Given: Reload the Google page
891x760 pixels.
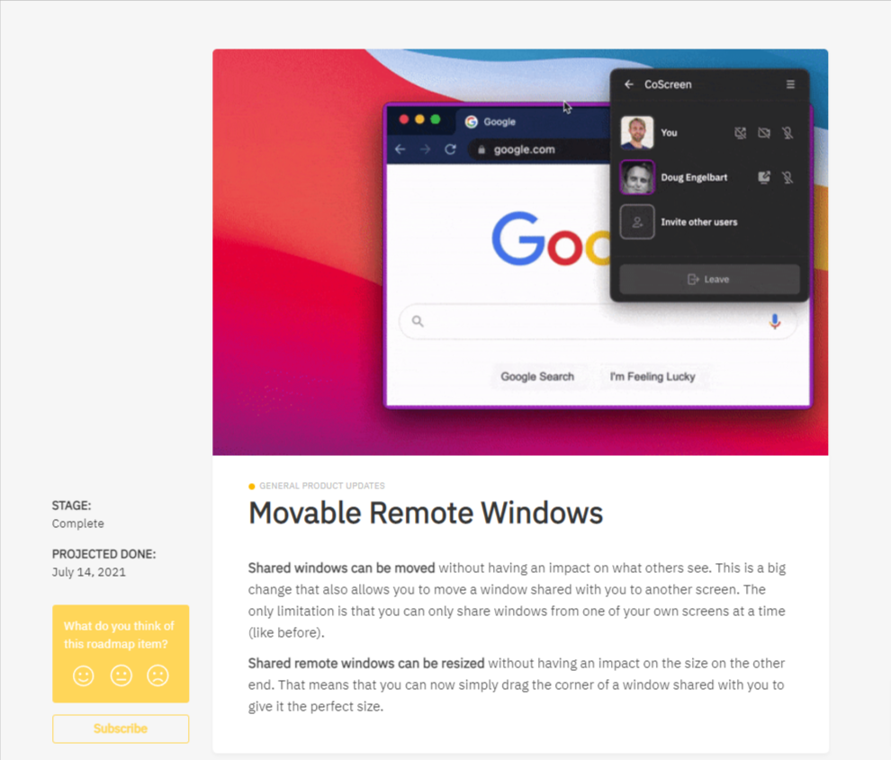Looking at the screenshot, I should pos(451,149).
